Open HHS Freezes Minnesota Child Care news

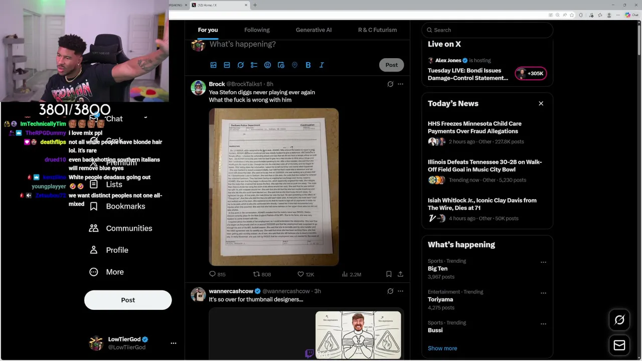[487, 132]
